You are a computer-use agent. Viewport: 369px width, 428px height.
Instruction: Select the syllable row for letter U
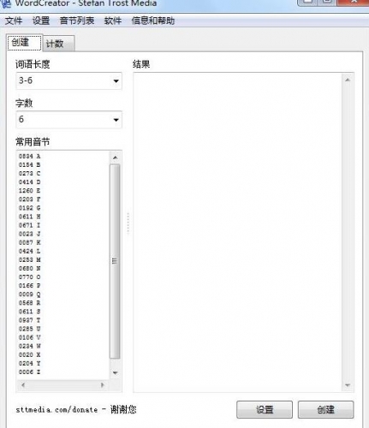[x=29, y=329]
